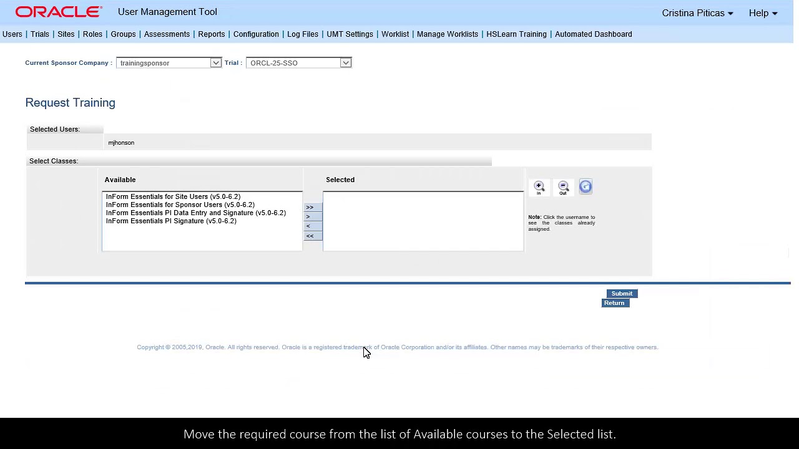Remove selected class with < button
Screen dimensions: 799x449
click(x=313, y=226)
